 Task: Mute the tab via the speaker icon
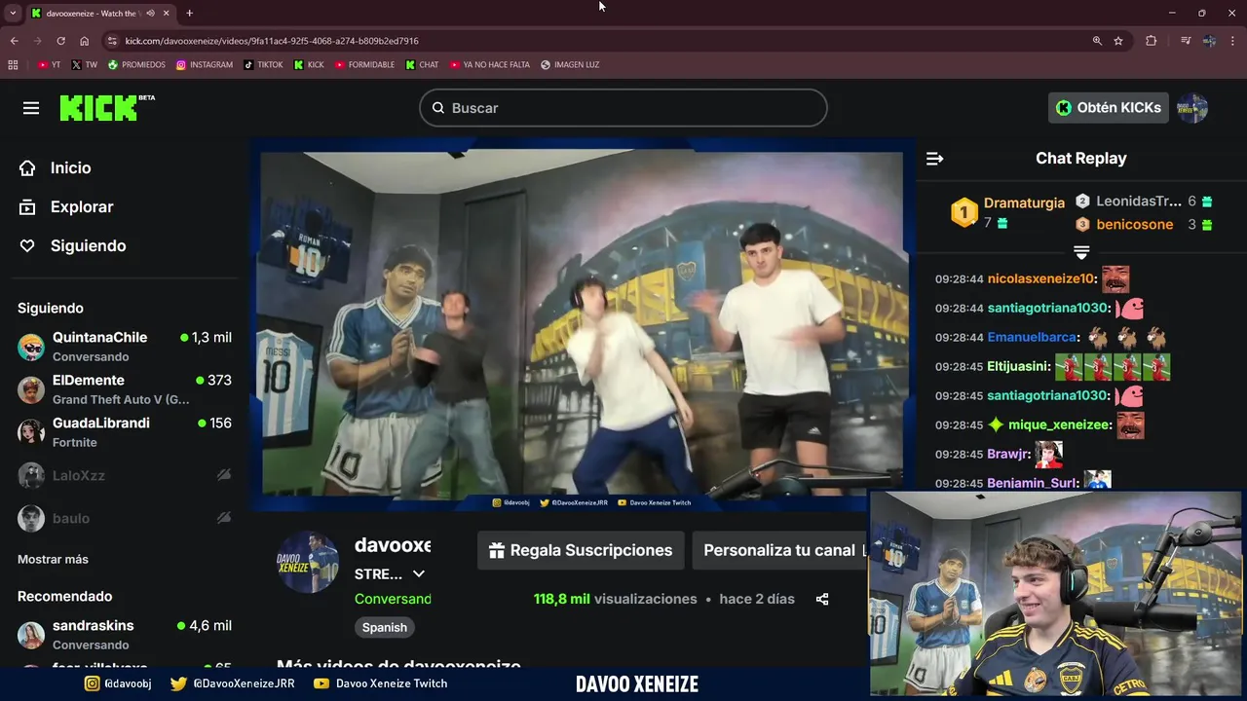point(150,14)
